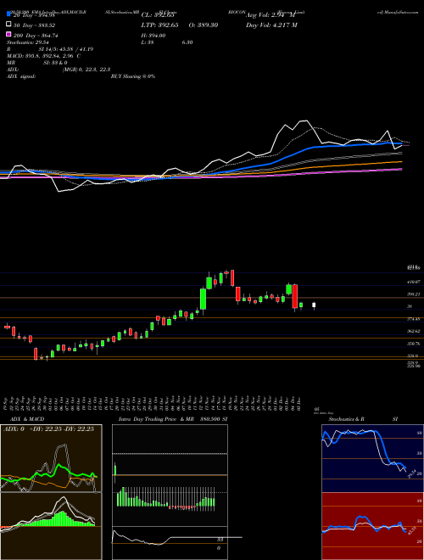Open the red RSI sub-chart
This screenshot has width=424, height=560.
[x=372, y=526]
